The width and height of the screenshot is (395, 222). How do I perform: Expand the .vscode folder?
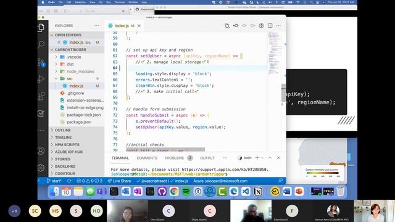[77, 57]
